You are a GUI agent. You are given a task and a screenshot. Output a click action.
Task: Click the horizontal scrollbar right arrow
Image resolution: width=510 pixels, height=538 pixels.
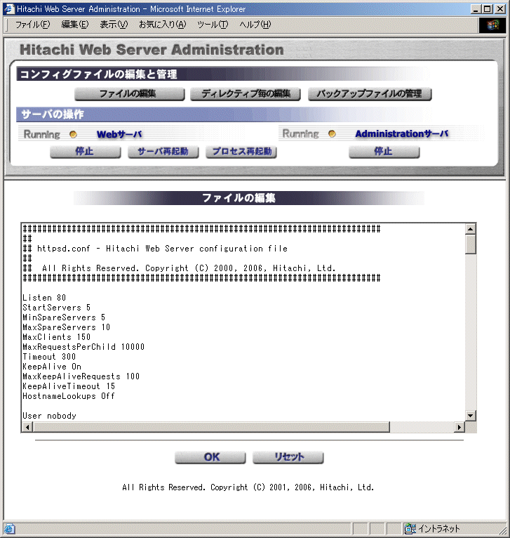coord(459,427)
